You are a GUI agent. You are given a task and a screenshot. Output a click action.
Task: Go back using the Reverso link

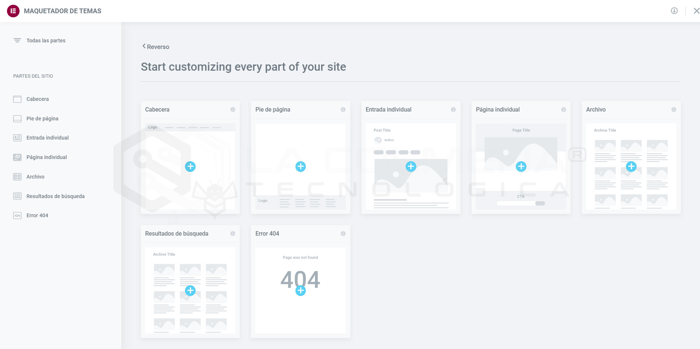(156, 47)
